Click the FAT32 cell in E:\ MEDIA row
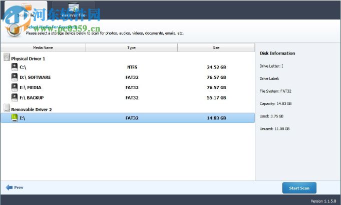Viewport: 341px width, 205px height. coord(132,87)
